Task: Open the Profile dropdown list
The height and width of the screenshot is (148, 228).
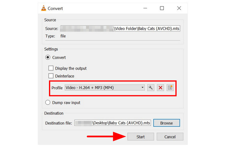Action: click(x=105, y=87)
